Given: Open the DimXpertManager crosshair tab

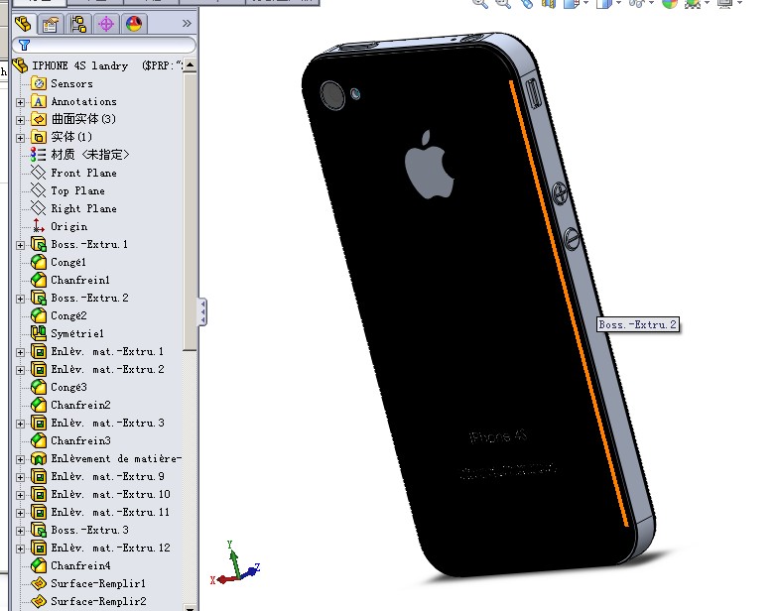Looking at the screenshot, I should pyautogui.click(x=106, y=24).
